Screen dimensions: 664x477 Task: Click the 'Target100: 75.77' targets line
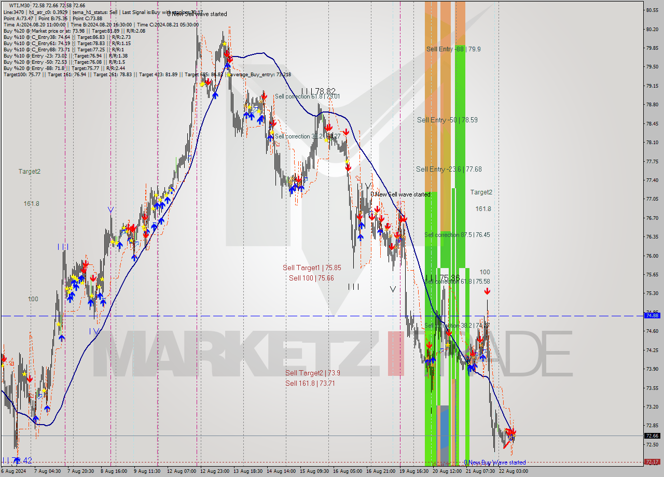[x=147, y=74]
